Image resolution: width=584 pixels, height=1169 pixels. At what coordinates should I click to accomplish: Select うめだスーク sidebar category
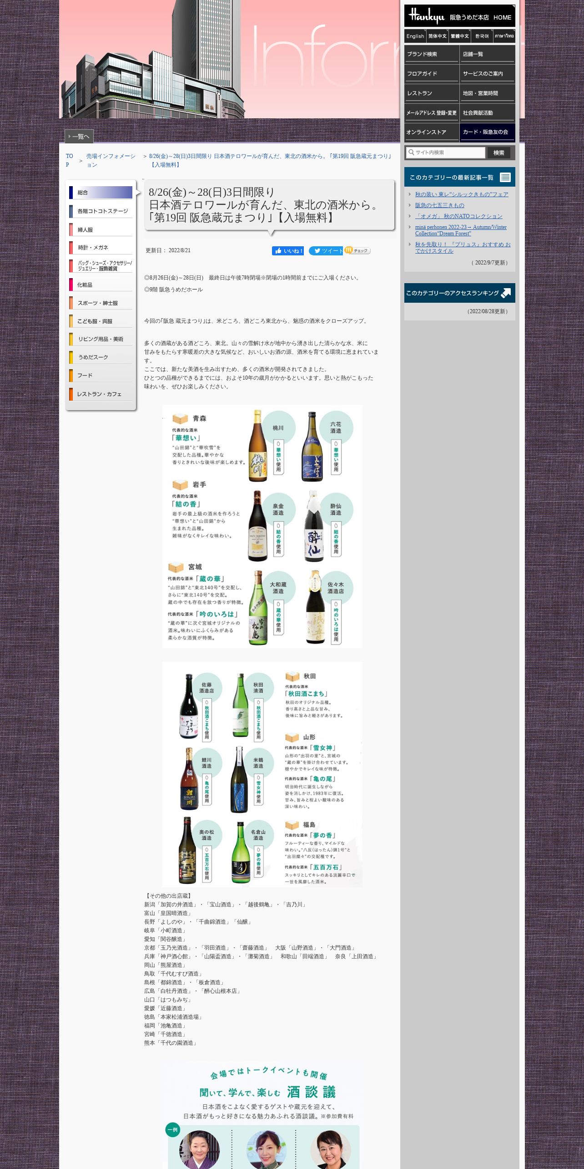101,357
